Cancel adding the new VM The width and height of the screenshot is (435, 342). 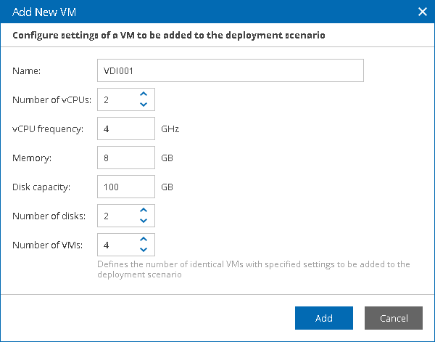click(x=392, y=318)
